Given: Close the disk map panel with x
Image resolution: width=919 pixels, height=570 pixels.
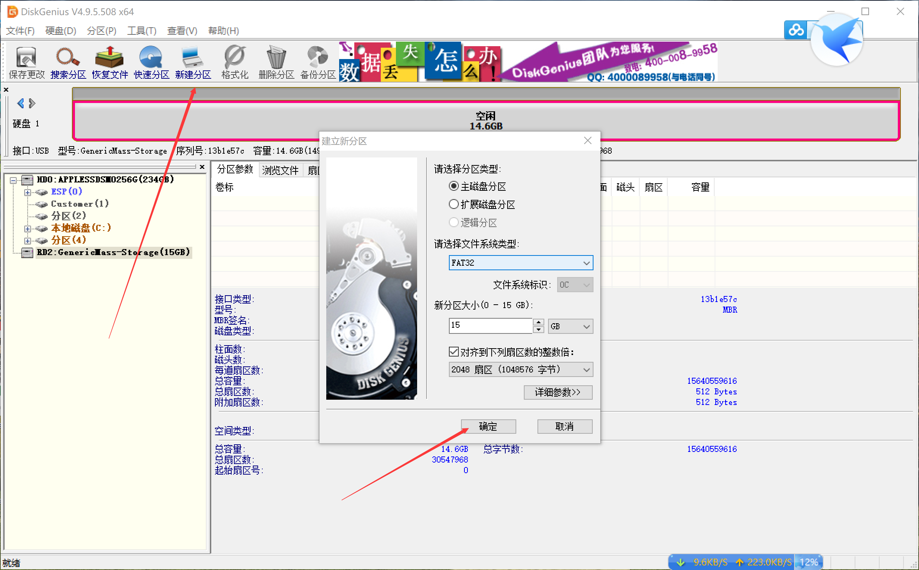Looking at the screenshot, I should 6,90.
